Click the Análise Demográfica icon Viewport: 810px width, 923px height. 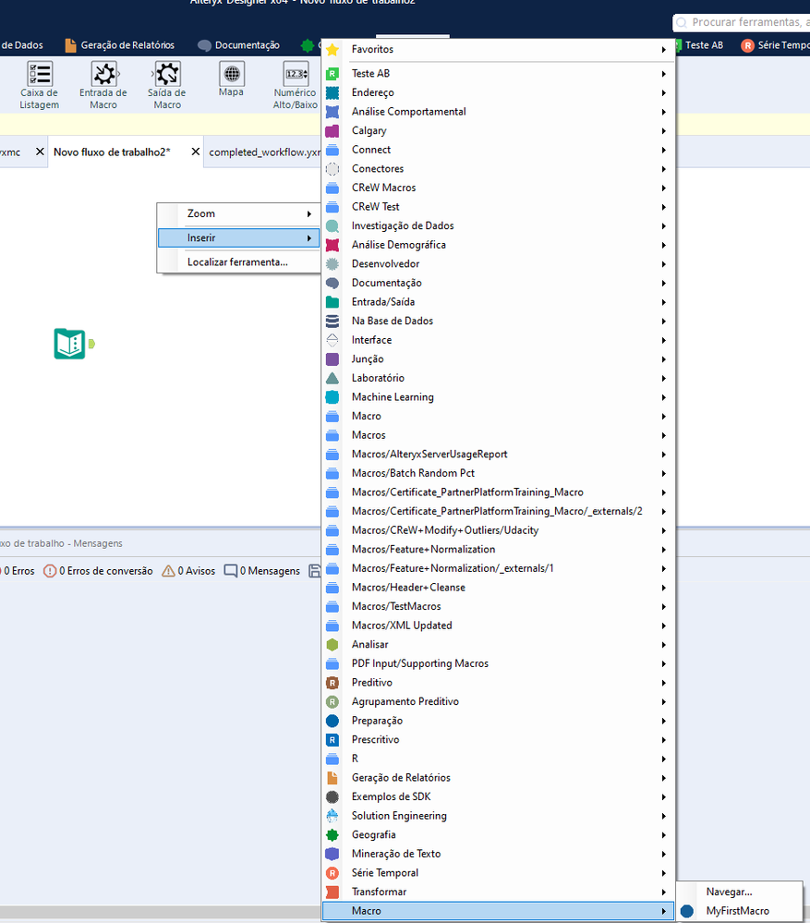coord(332,245)
